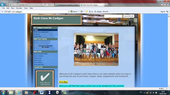The width and height of the screenshot is (170, 95).
Task: Click the class group photo on stage
Action: pos(96,49)
